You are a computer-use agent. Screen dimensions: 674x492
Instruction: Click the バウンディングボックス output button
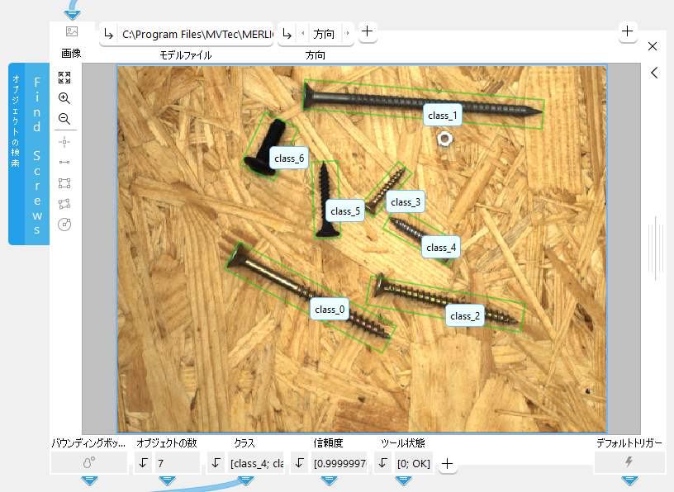[89, 463]
